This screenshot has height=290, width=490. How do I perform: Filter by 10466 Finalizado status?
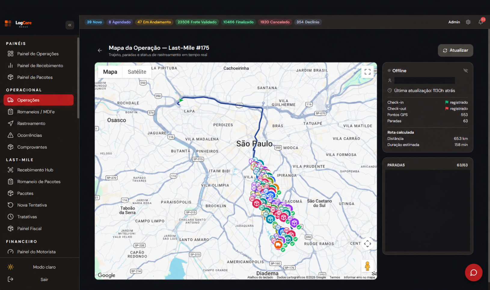click(x=238, y=22)
